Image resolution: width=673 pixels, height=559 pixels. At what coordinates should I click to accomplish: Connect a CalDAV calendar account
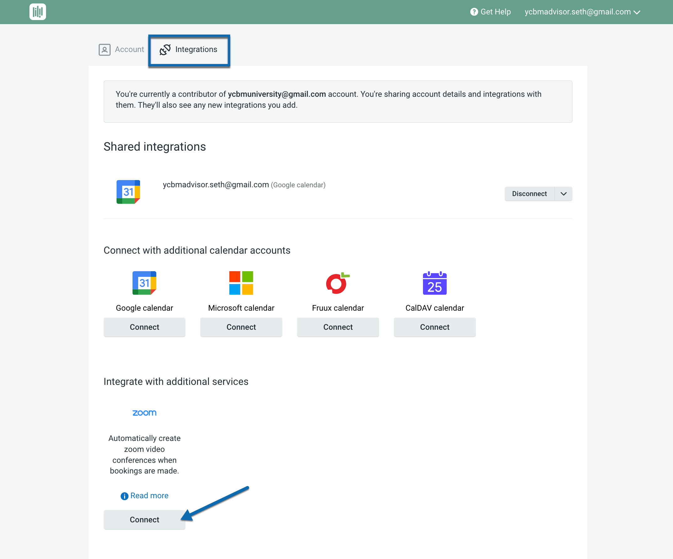(435, 327)
